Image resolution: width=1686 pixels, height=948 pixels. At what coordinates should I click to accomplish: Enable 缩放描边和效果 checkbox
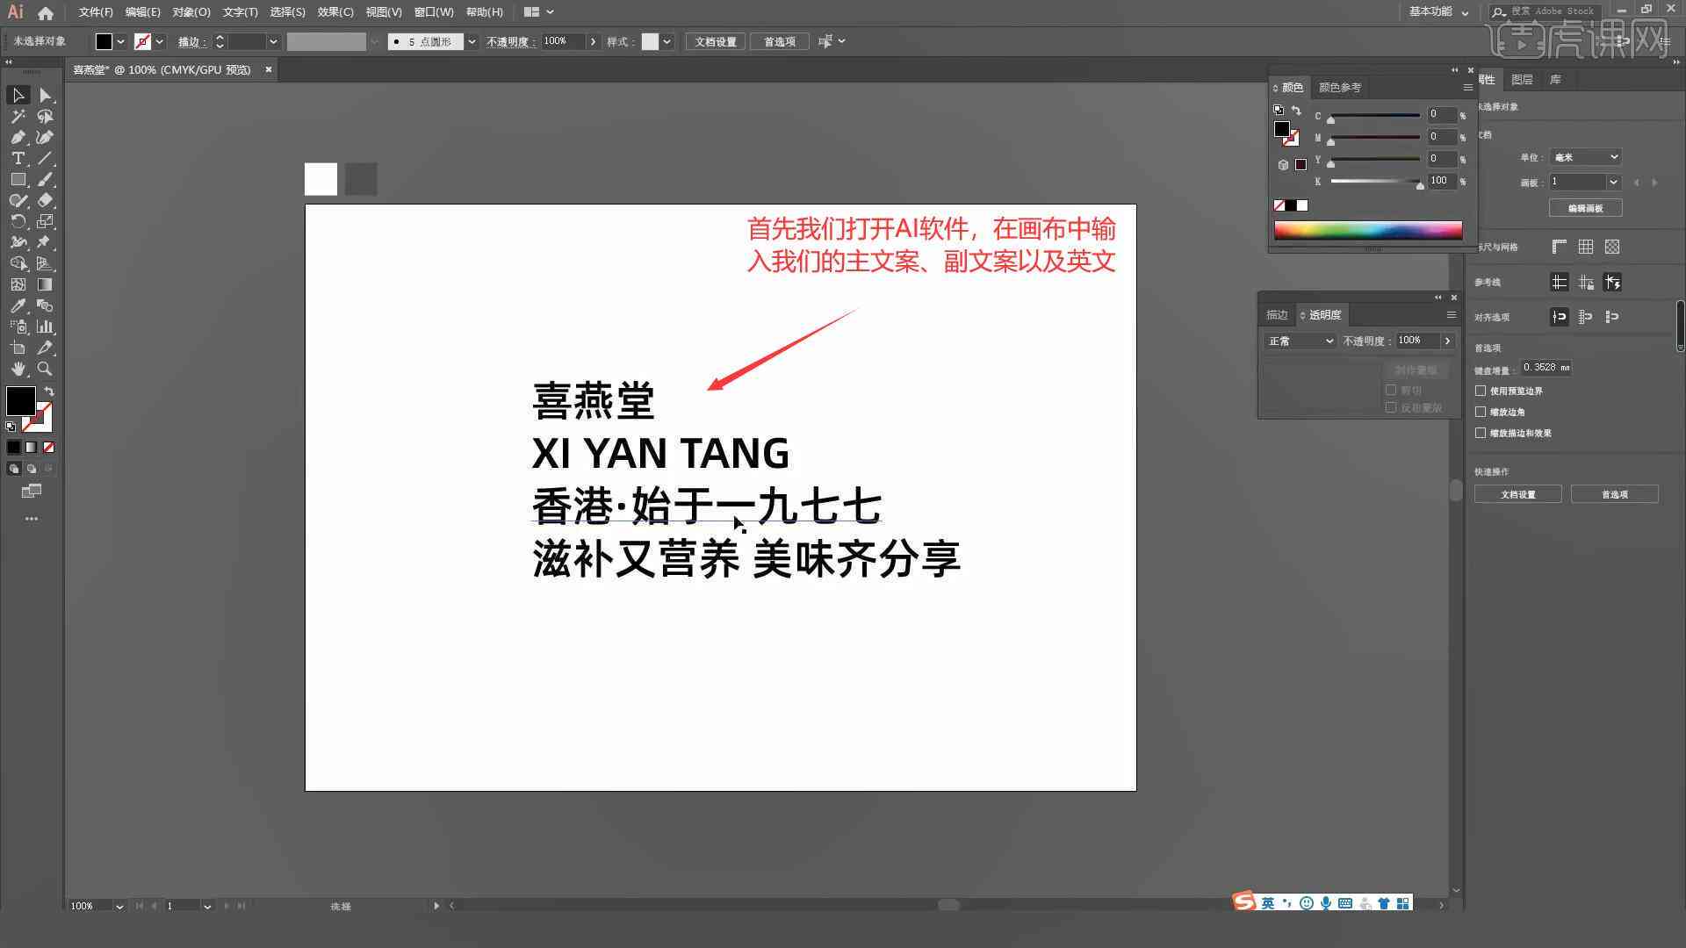pyautogui.click(x=1481, y=433)
